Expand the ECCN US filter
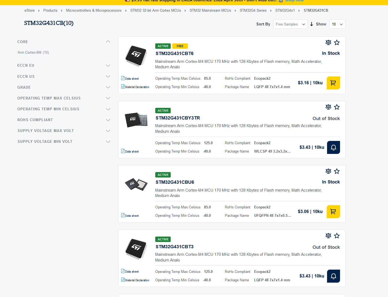The width and height of the screenshot is (388, 297). (x=108, y=76)
